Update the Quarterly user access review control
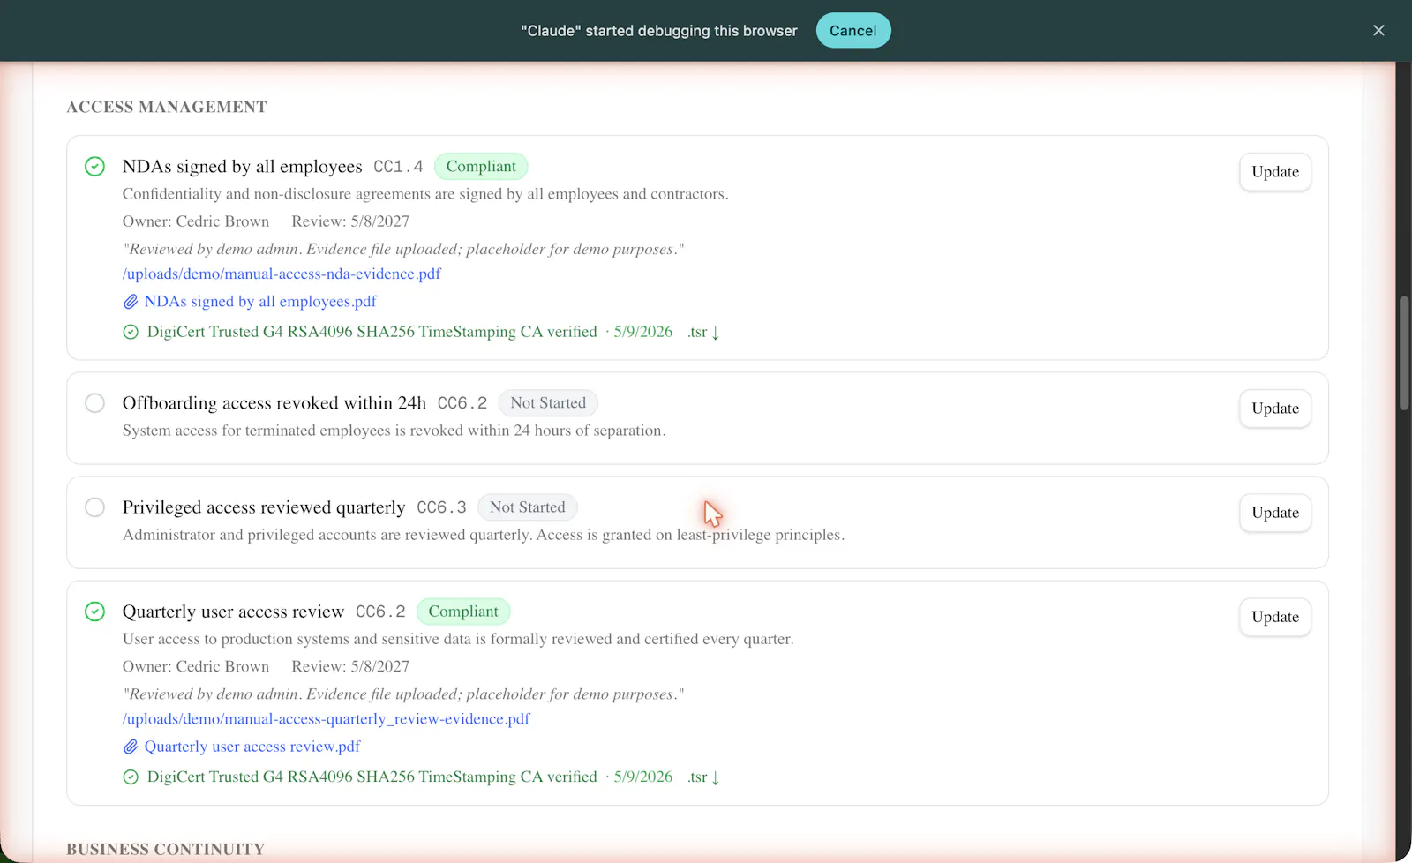 pyautogui.click(x=1275, y=617)
